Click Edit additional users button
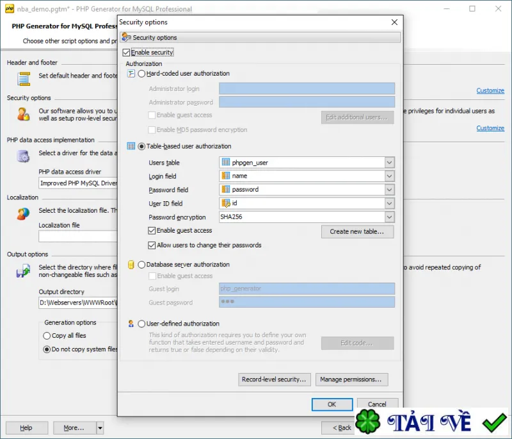This screenshot has height=439, width=512. (x=357, y=117)
